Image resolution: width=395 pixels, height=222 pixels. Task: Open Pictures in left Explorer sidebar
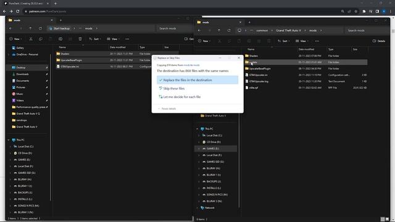(x=19, y=88)
